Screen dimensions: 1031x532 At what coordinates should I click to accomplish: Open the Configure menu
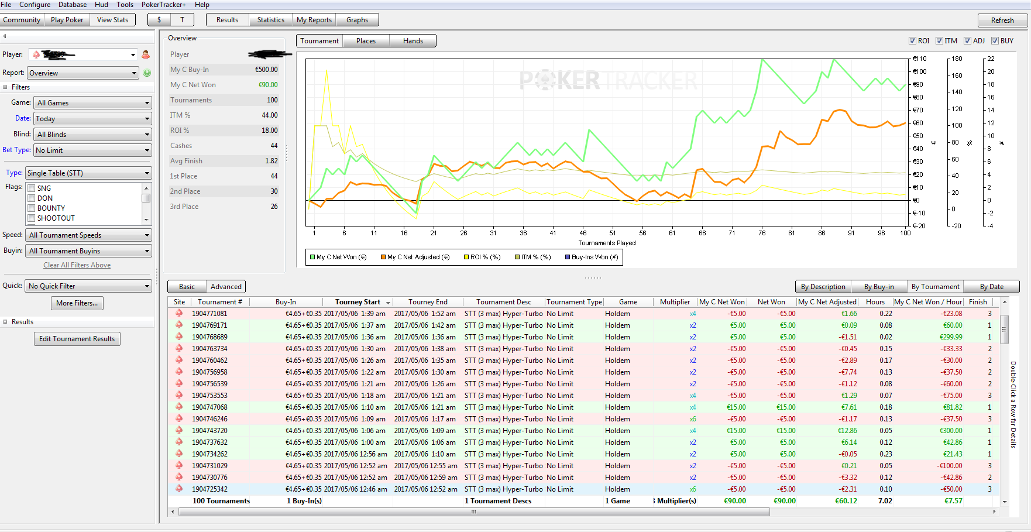click(x=35, y=5)
